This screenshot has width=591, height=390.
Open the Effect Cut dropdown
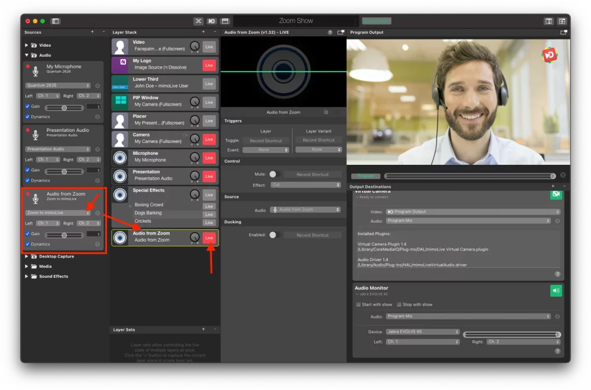[306, 184]
